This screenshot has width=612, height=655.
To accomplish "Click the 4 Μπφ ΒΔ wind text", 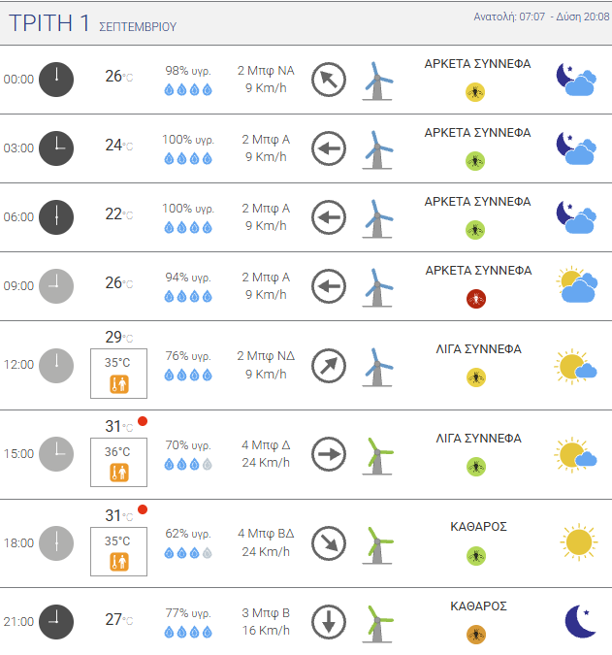I will 266,534.
